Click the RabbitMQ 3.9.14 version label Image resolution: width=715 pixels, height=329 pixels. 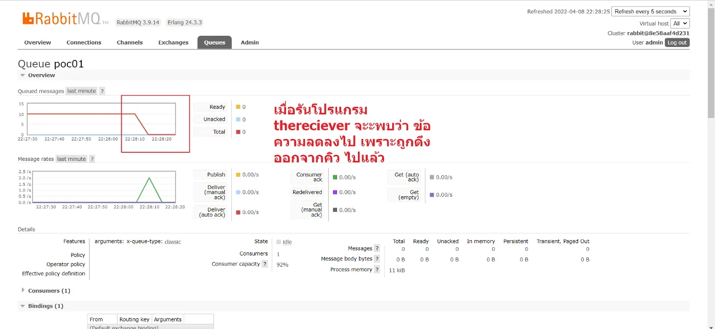coord(138,22)
